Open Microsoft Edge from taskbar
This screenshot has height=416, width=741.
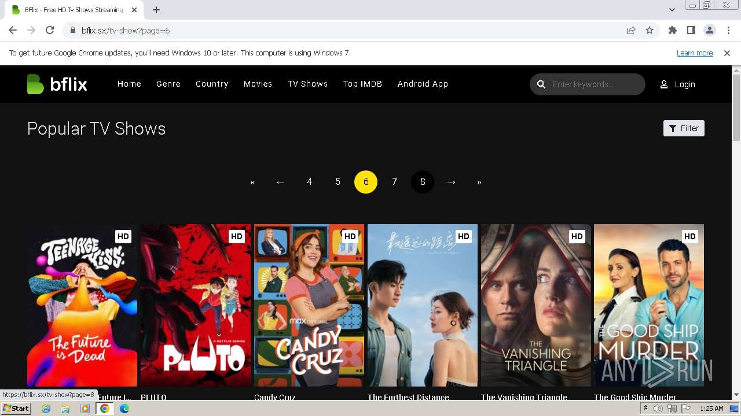click(x=124, y=408)
